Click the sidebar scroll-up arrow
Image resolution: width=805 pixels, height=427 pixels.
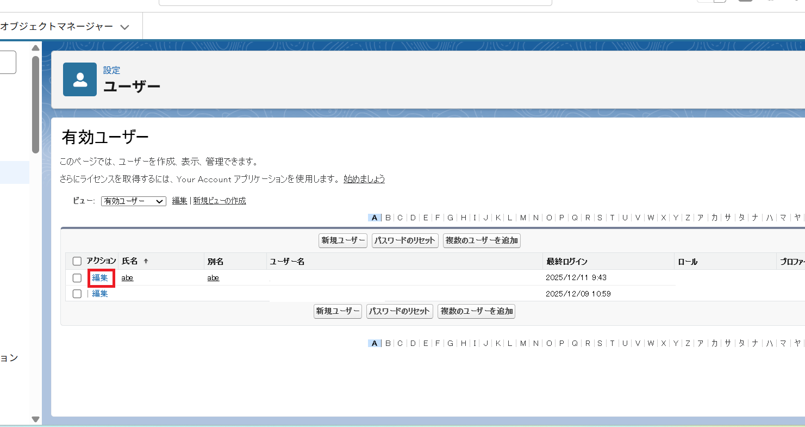36,47
